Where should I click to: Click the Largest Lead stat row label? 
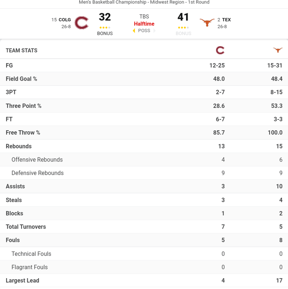pyautogui.click(x=22, y=281)
